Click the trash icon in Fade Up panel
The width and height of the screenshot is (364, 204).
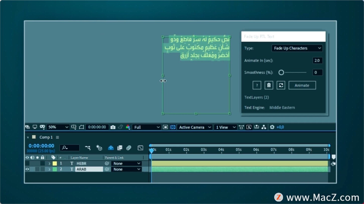point(269,85)
